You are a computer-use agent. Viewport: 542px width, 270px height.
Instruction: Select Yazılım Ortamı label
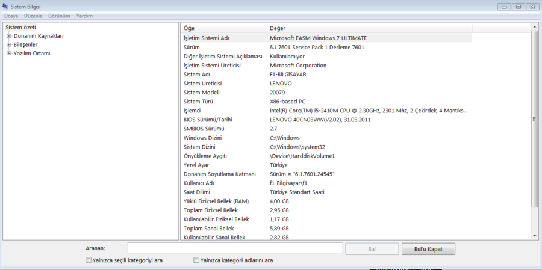click(x=32, y=53)
